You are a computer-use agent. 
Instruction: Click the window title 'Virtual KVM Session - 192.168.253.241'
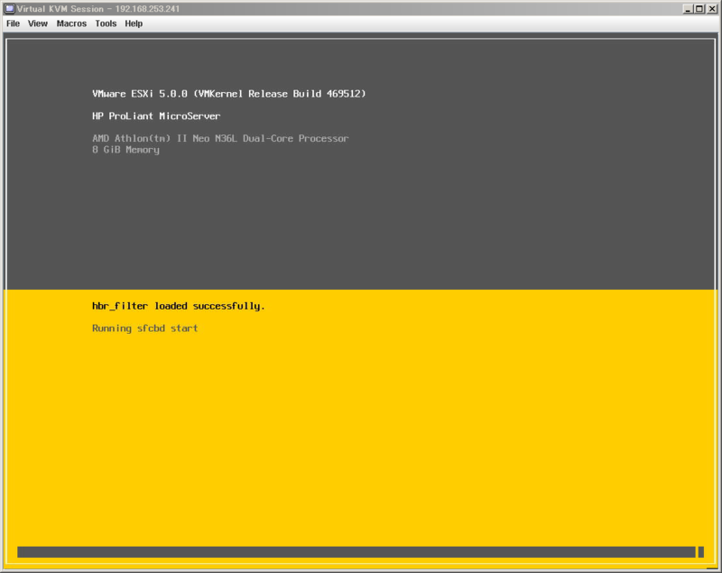pyautogui.click(x=98, y=9)
